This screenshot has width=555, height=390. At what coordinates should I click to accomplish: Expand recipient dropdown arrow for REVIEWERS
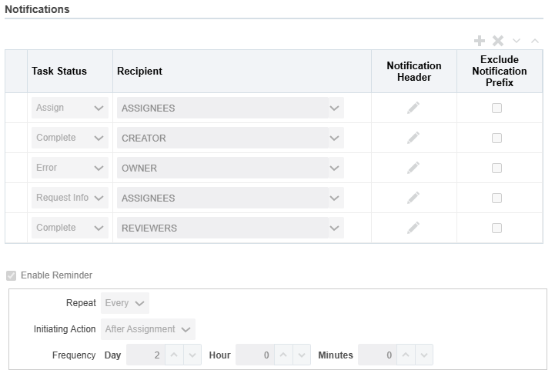[x=335, y=228]
